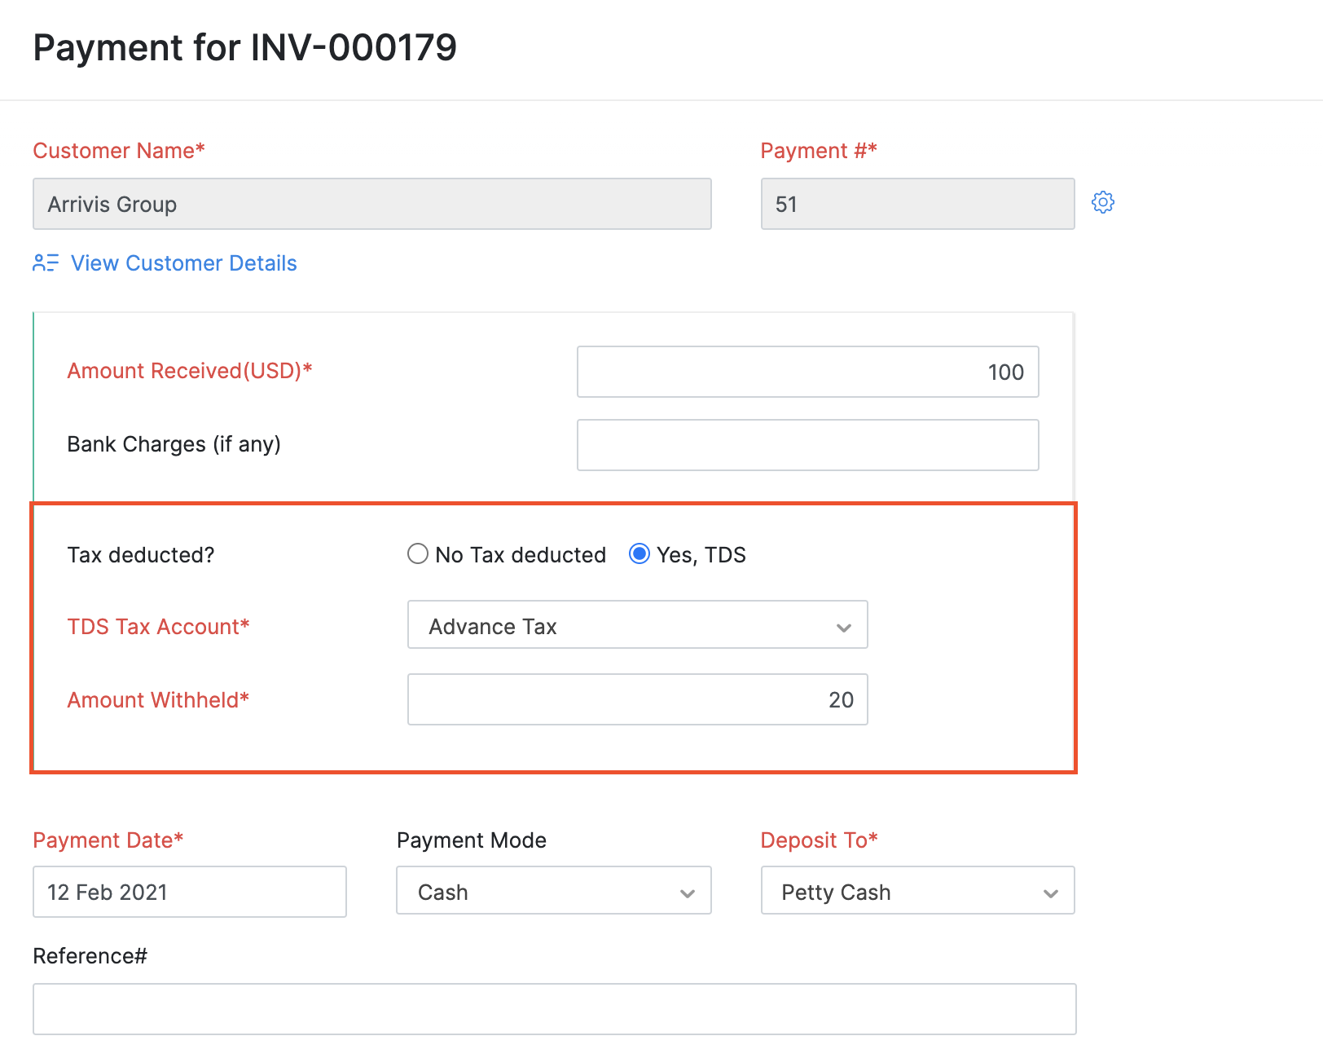This screenshot has height=1058, width=1323.
Task: Click the Advance Tax dropdown chevron arrow
Action: 844,627
